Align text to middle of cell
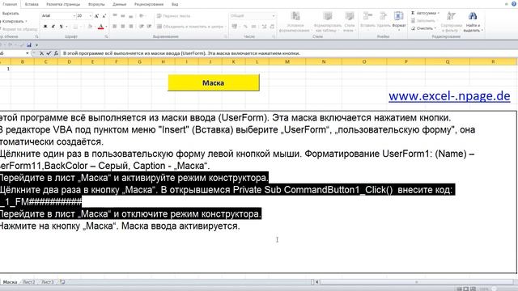This screenshot has width=518, height=291. pyautogui.click(x=123, y=16)
